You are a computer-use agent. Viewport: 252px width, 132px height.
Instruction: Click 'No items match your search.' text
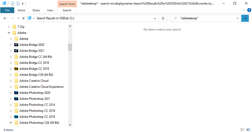click(x=162, y=30)
